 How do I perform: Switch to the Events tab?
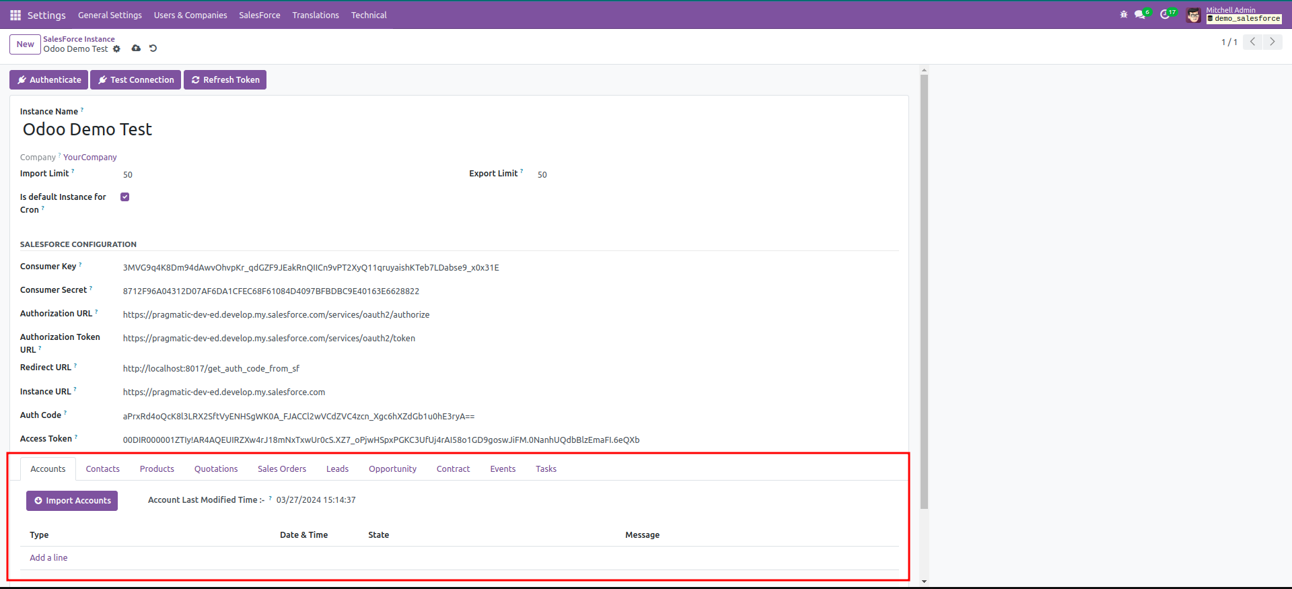click(503, 469)
